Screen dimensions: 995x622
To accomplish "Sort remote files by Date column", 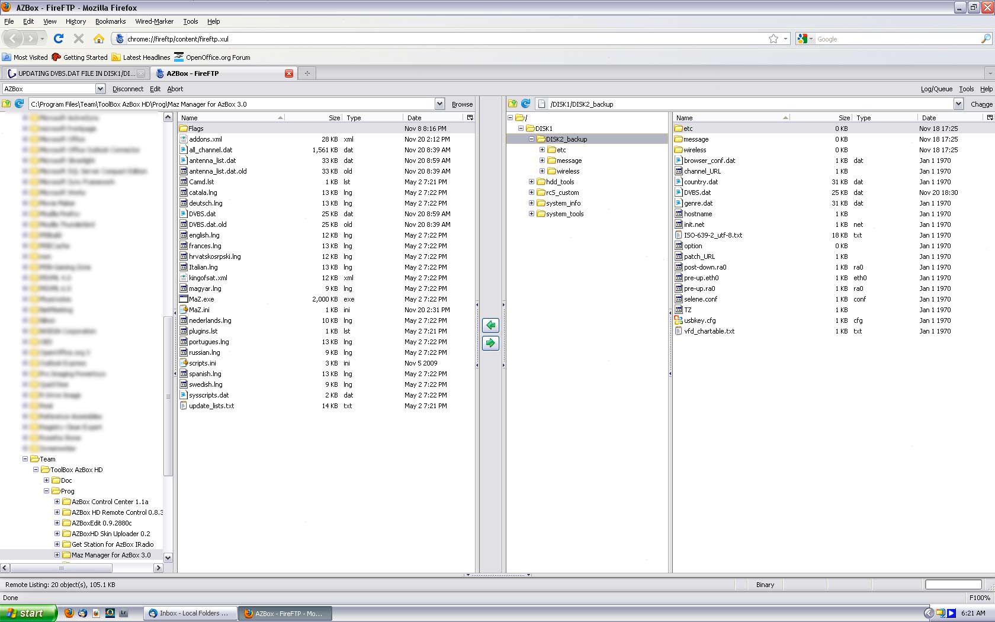I will point(950,117).
